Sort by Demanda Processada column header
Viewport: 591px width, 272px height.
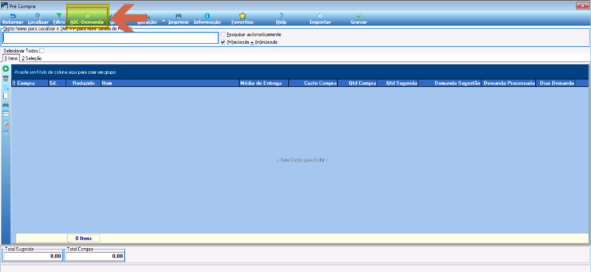[x=509, y=83]
